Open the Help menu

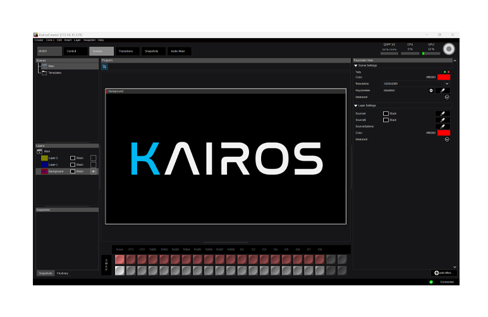(101, 40)
